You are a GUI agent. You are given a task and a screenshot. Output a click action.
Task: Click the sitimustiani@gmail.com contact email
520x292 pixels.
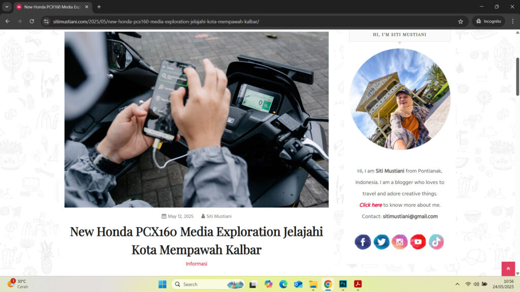[410, 216]
